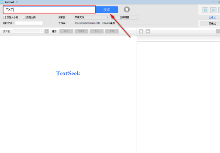Click the 文件夹 folder path field
The width and height of the screenshot is (220, 153).
[x=132, y=23]
